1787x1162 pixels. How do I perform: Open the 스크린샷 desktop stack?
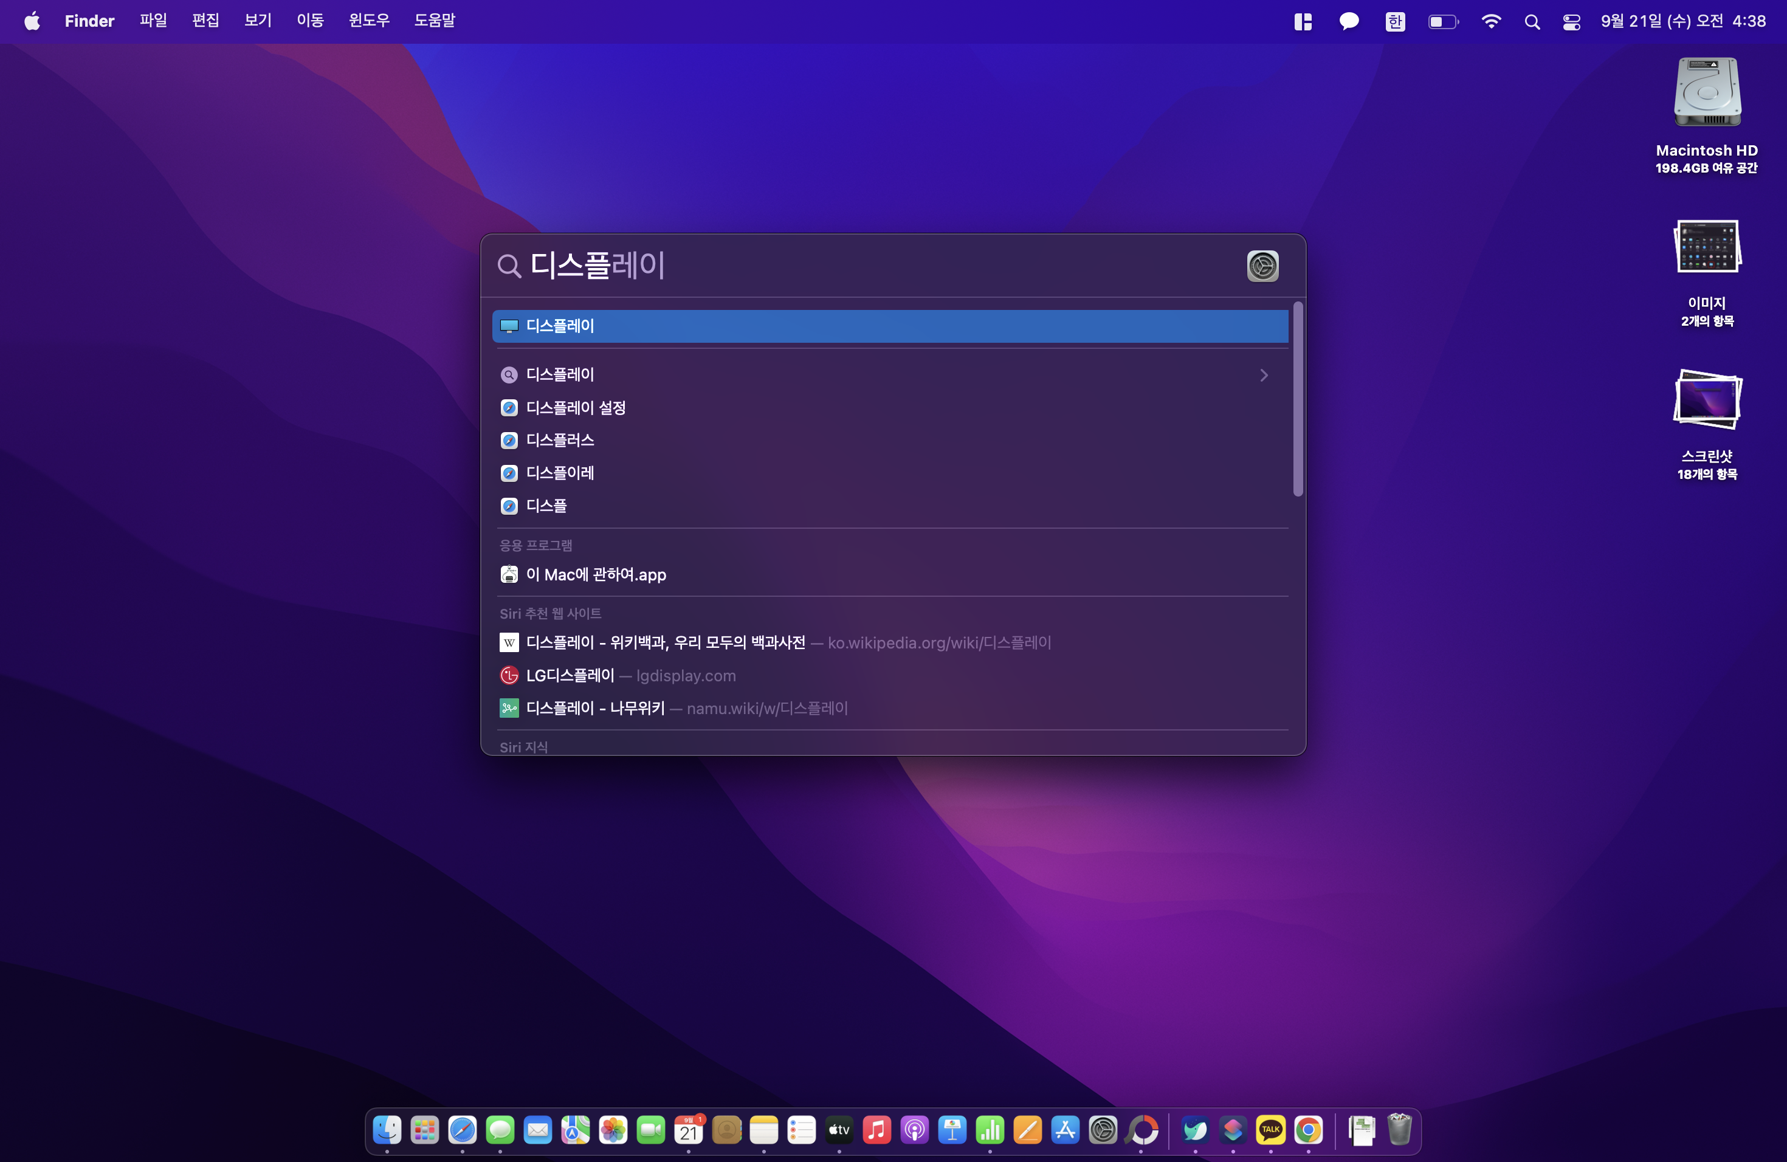pyautogui.click(x=1707, y=401)
